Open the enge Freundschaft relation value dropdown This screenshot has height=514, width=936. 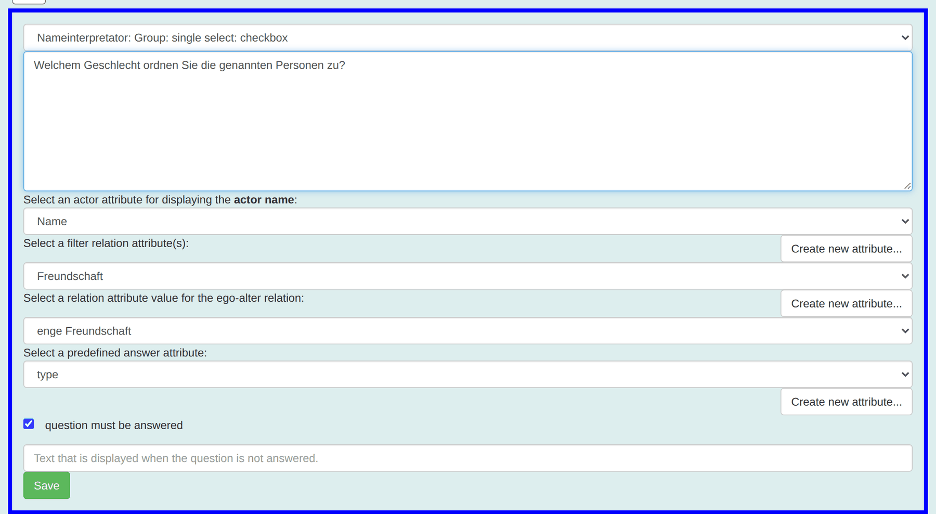pos(467,331)
